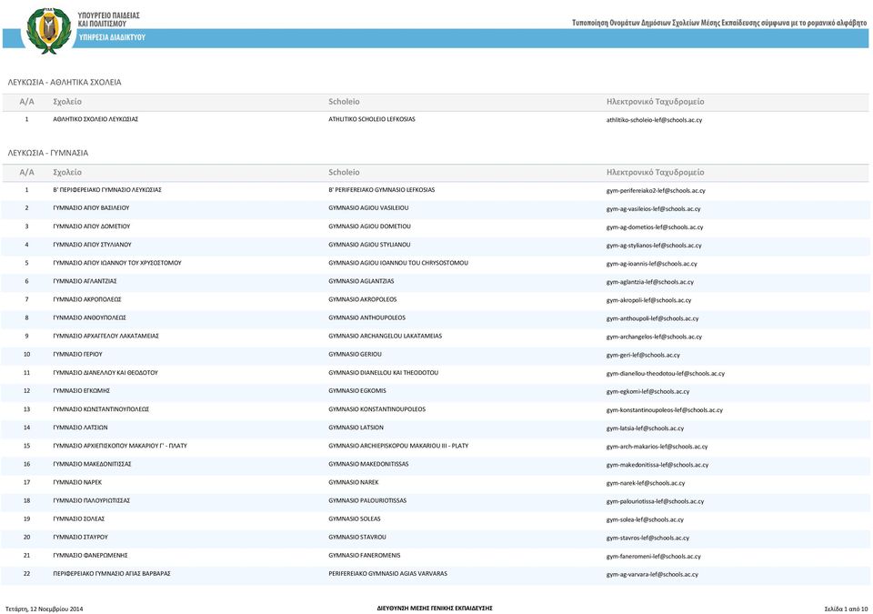The image size is (873, 614).
Task: Click ΓΥΜΝΑΣΙΟ ΝΑΡΕΚ Greek name
Action: coord(76,482)
